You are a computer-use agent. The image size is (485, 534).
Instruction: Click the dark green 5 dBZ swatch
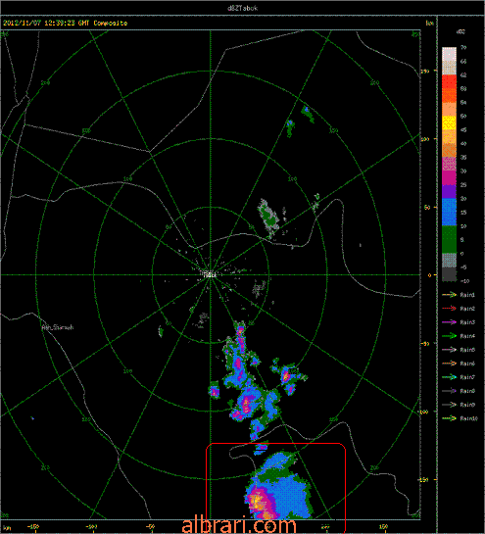(x=450, y=239)
